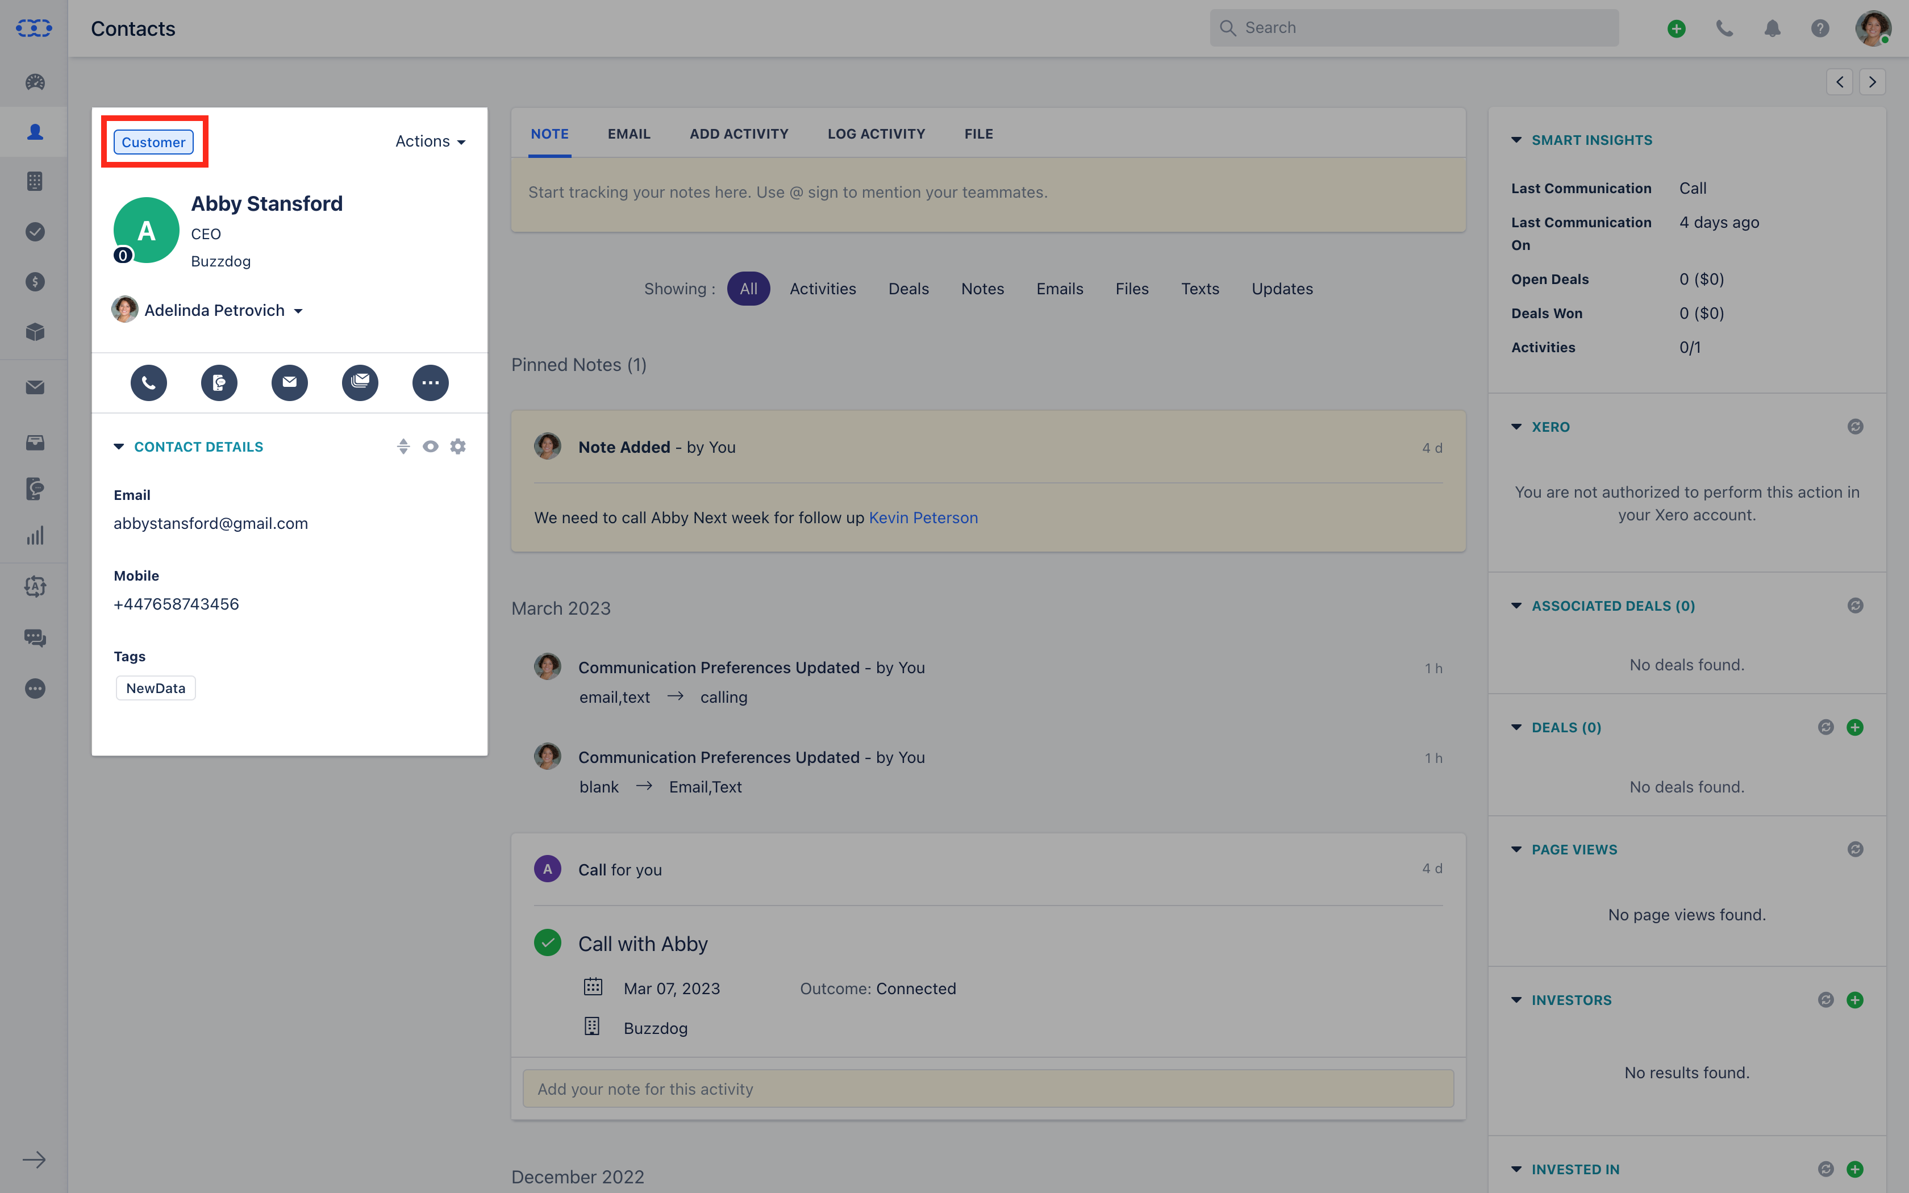Open the Actions dropdown
This screenshot has width=1909, height=1193.
(x=431, y=141)
